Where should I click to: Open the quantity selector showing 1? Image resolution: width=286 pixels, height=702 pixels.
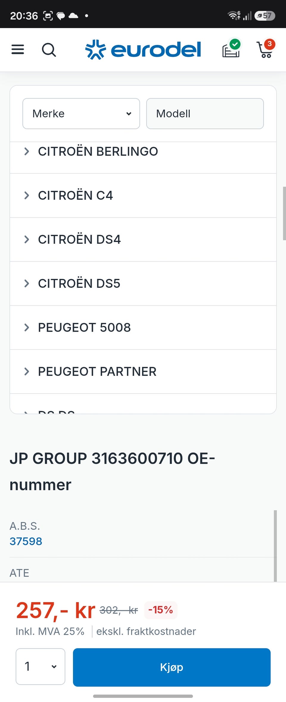point(41,666)
